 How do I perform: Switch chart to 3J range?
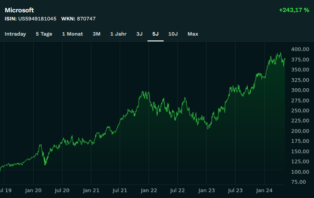pos(139,34)
